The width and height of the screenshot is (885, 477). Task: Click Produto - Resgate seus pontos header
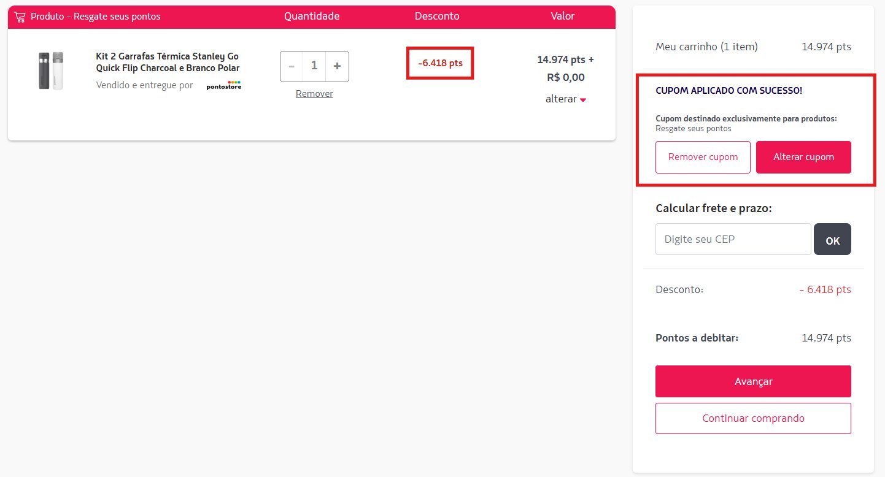(95, 17)
